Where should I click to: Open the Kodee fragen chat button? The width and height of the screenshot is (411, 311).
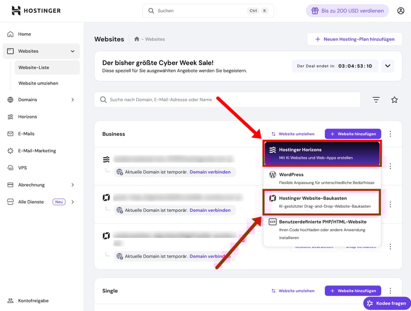point(386,303)
